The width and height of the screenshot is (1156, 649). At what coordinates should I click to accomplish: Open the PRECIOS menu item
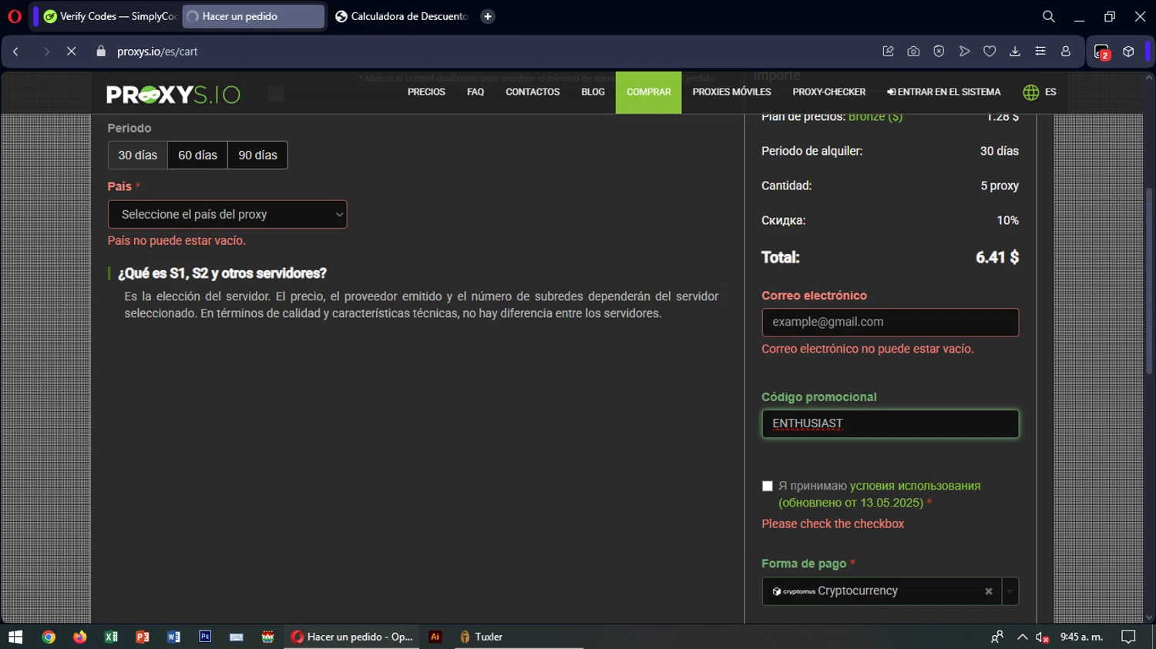click(x=426, y=92)
